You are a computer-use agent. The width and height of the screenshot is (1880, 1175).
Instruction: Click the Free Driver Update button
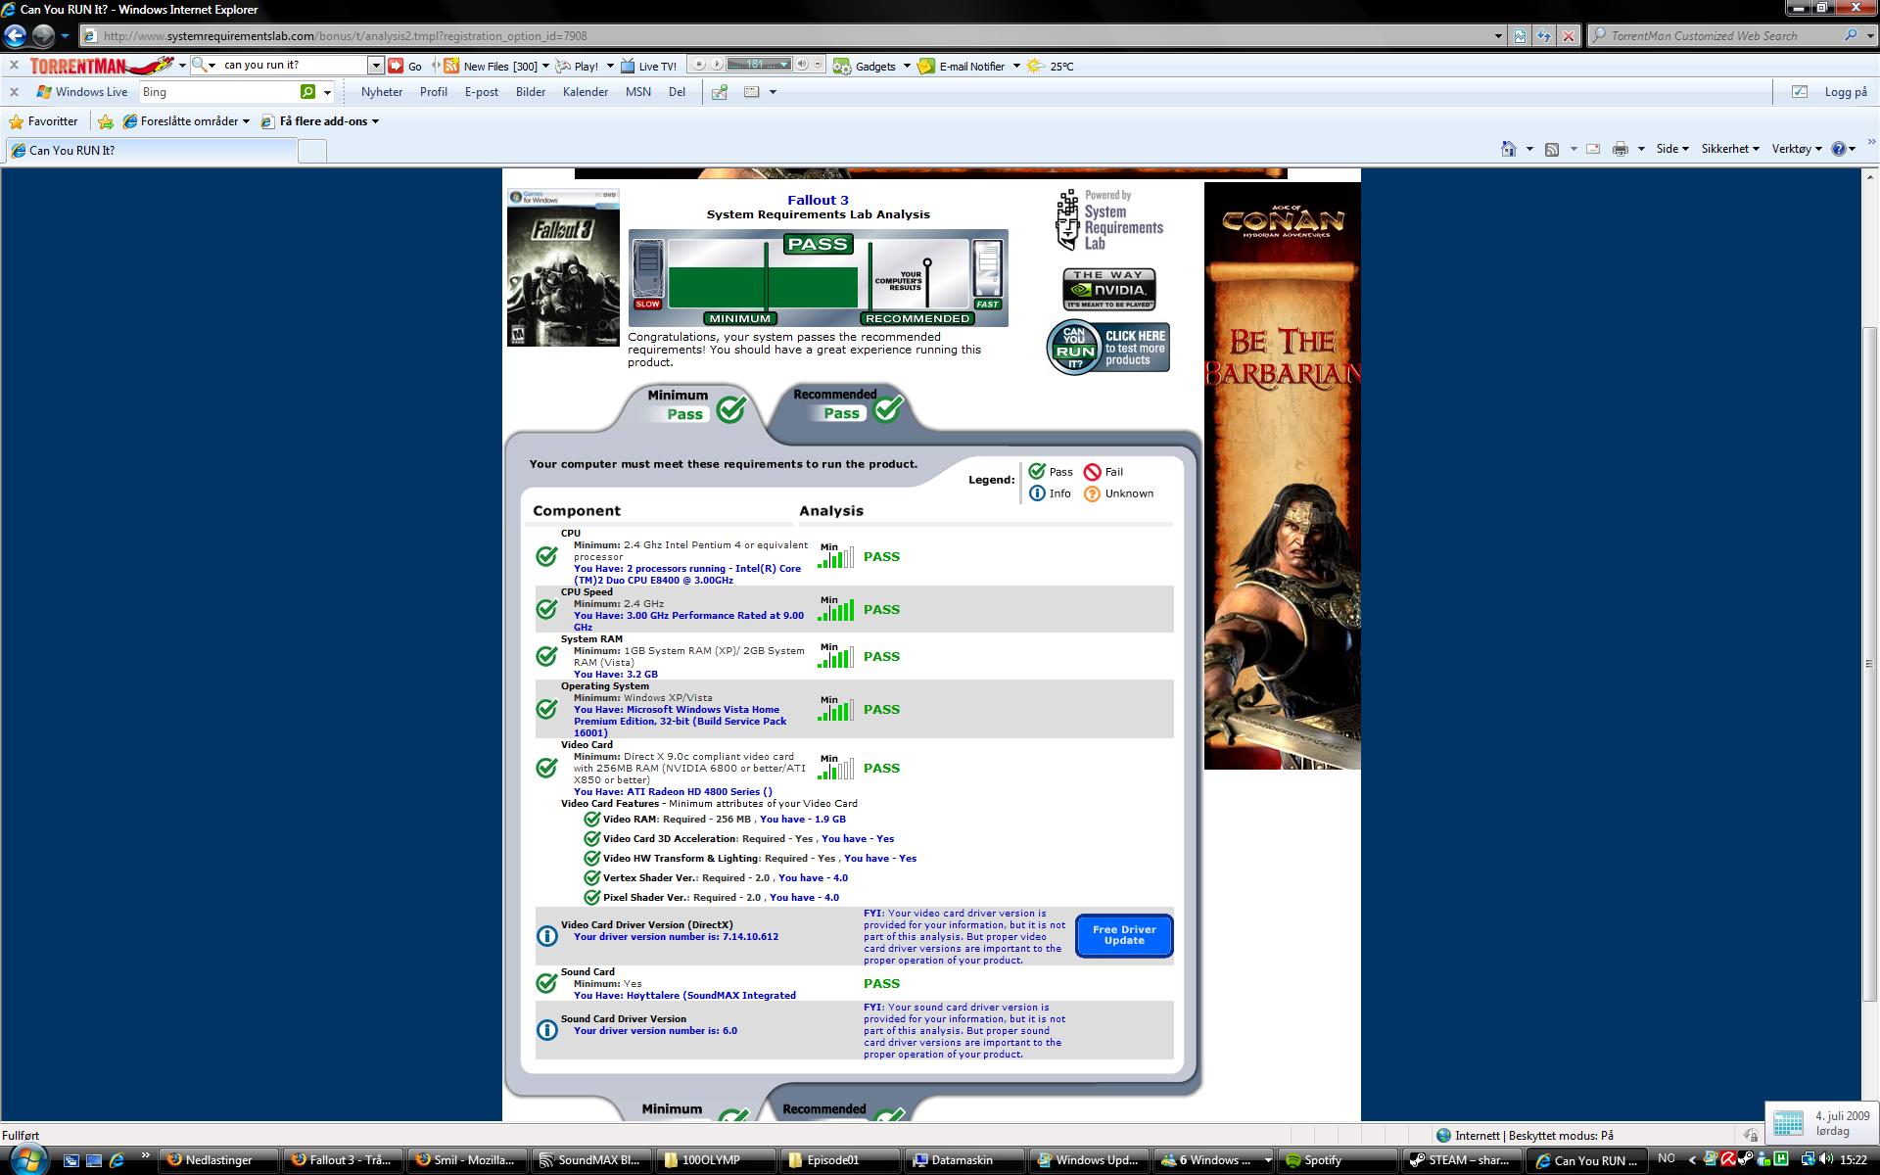(1124, 935)
